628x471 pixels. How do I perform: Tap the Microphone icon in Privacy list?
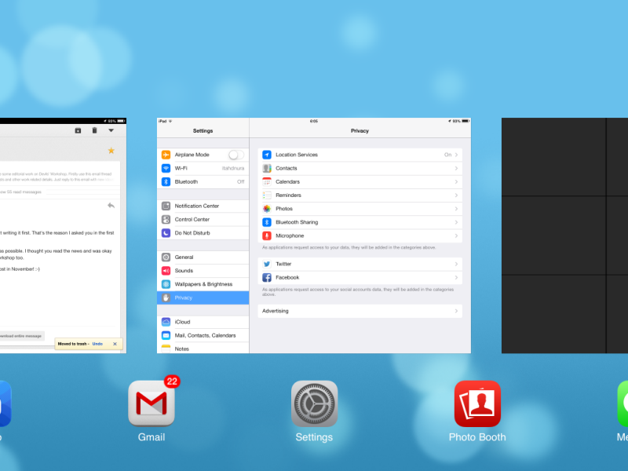267,235
